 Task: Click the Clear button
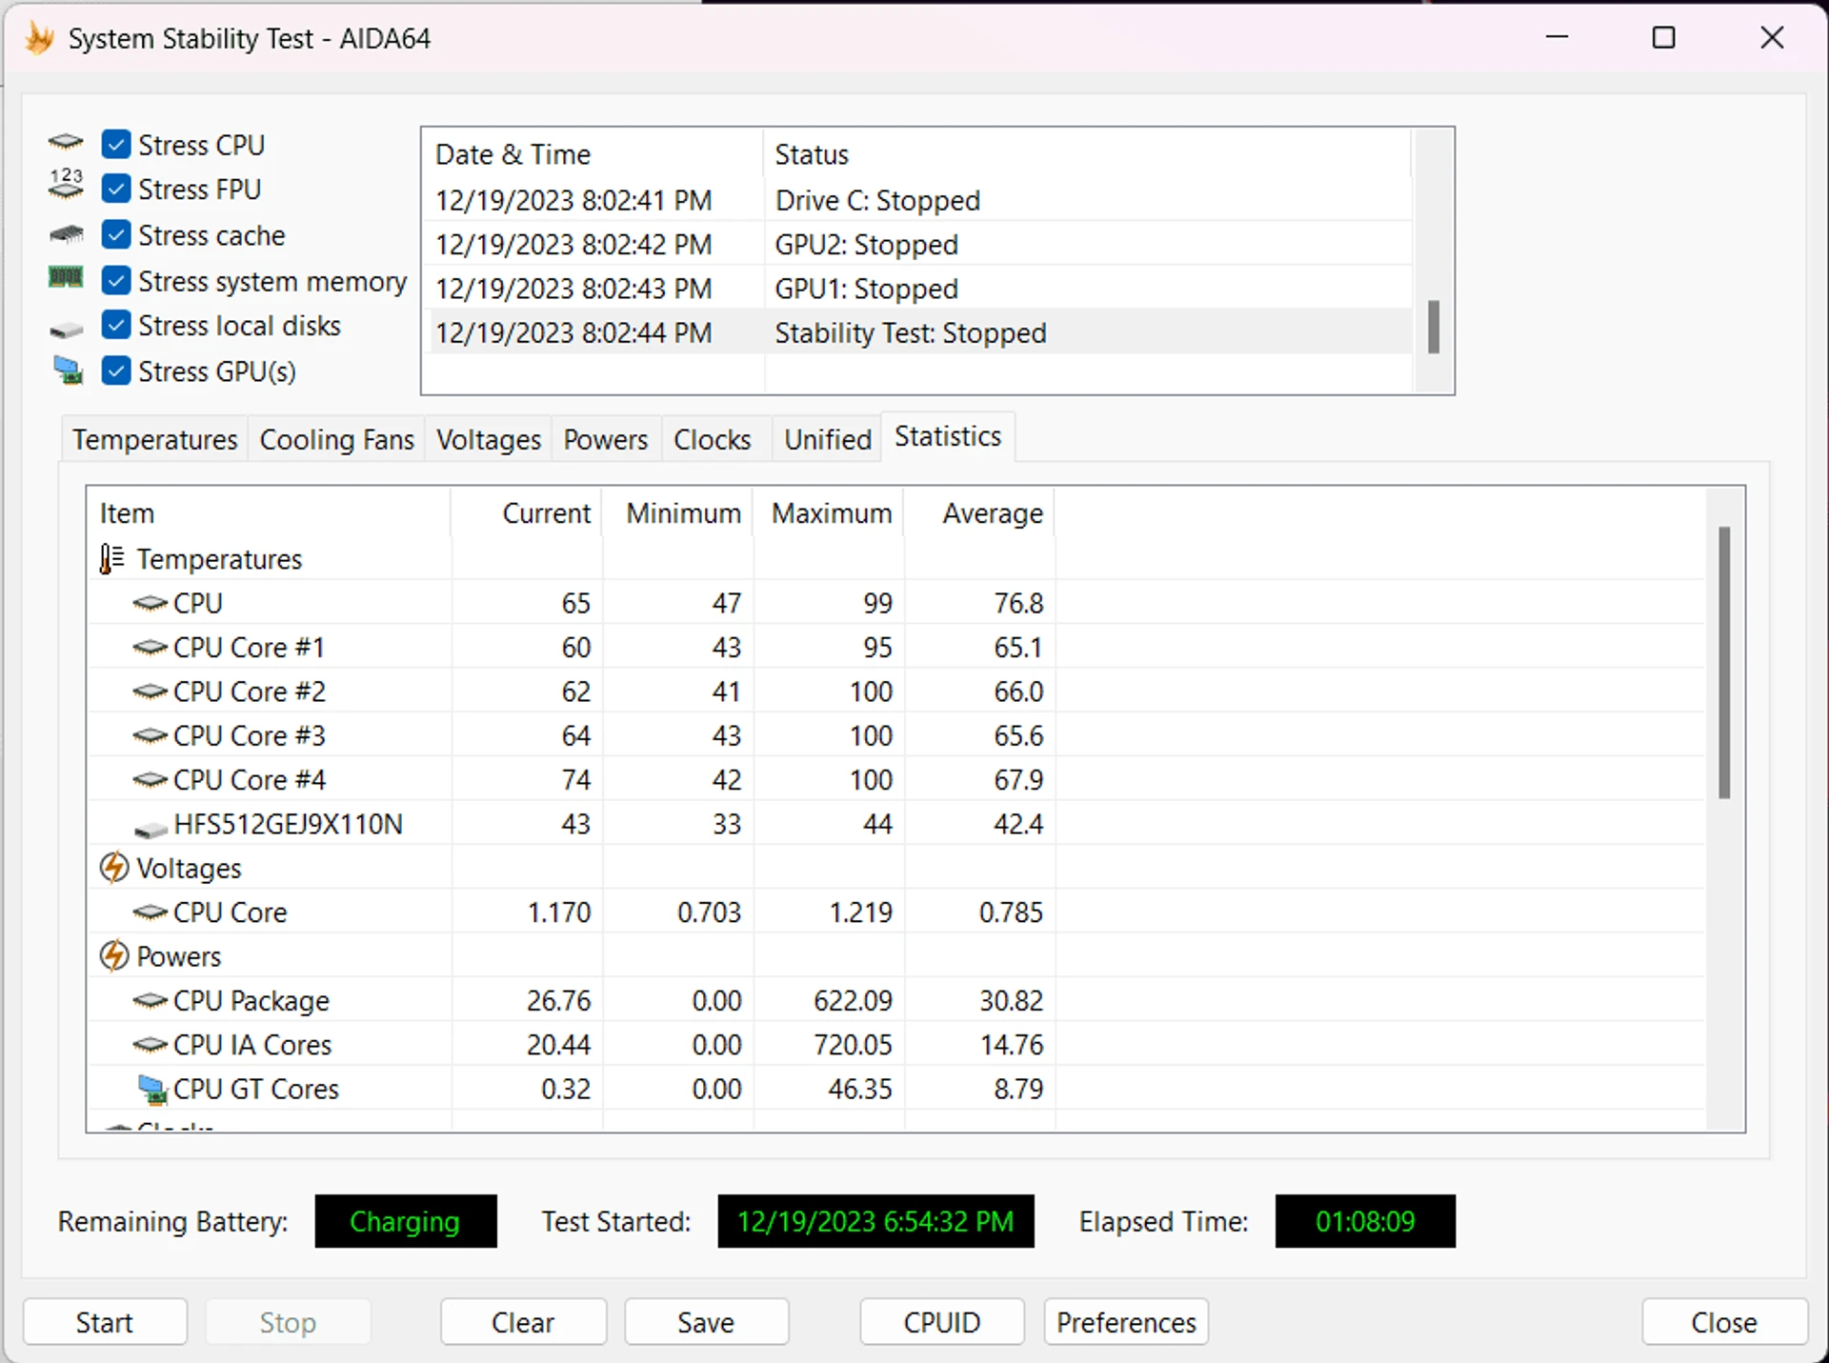click(x=523, y=1322)
